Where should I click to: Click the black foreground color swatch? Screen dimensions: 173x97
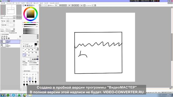click(x=36, y=44)
